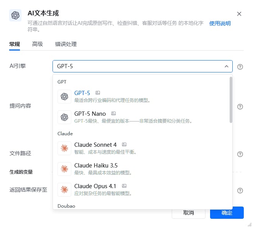Click the Claude Opus 4.1 starburst icon
The height and width of the screenshot is (228, 253).
(x=64, y=190)
